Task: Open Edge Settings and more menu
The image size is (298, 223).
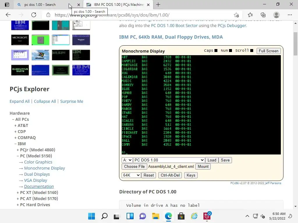Action: [290, 15]
